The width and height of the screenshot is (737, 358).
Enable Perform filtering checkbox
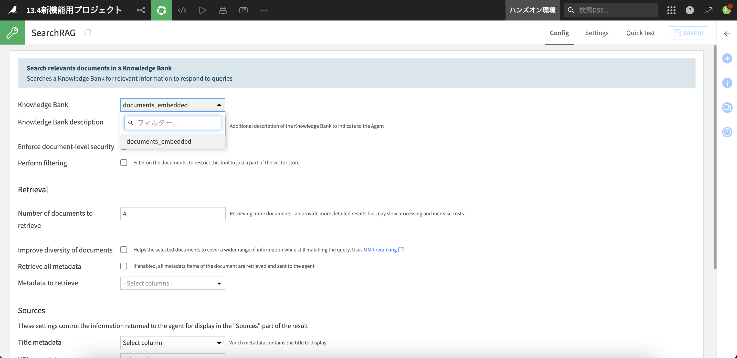(x=124, y=163)
